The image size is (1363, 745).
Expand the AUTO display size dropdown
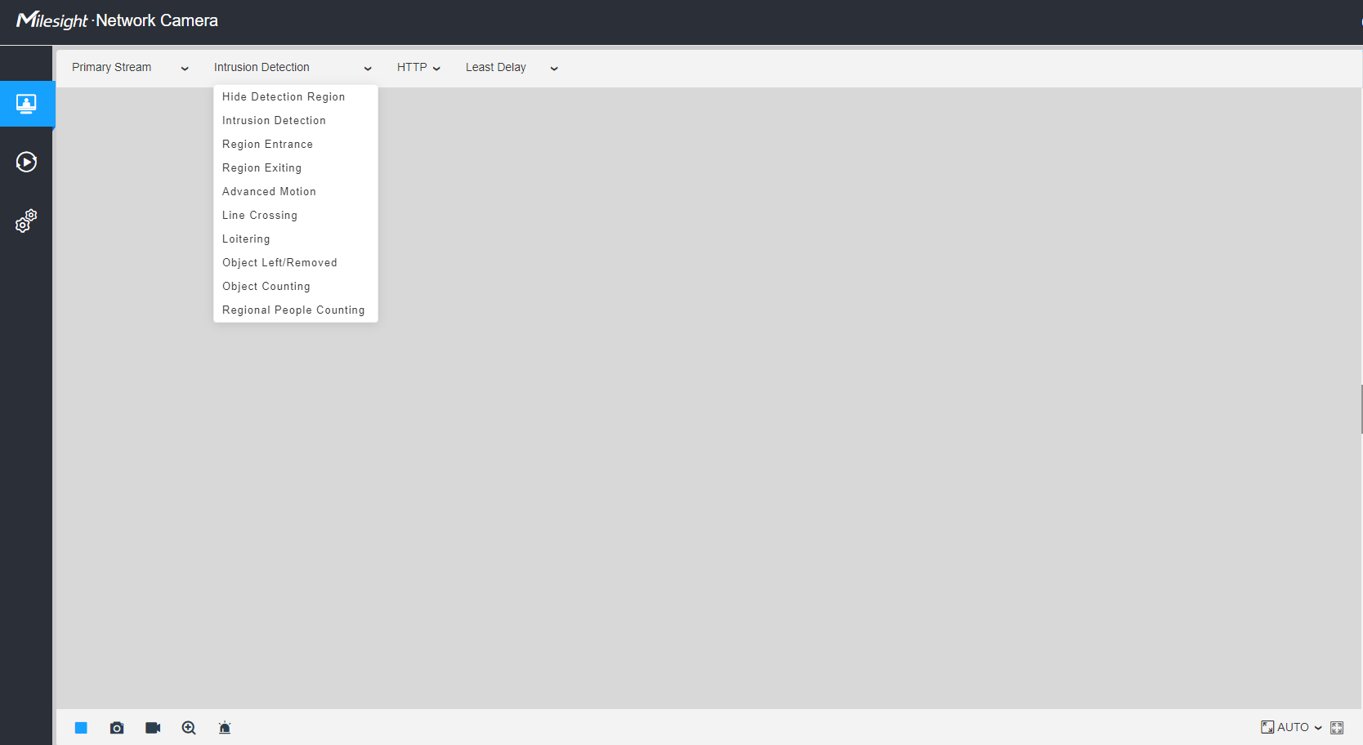[x=1299, y=727]
